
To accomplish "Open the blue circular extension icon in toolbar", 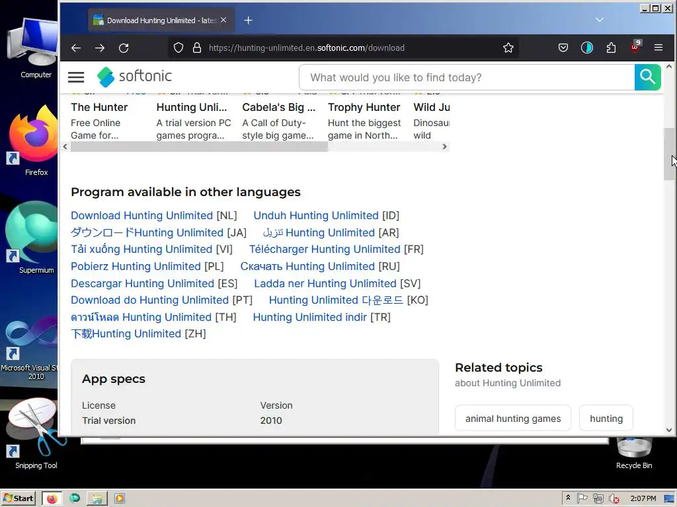I will (x=587, y=48).
